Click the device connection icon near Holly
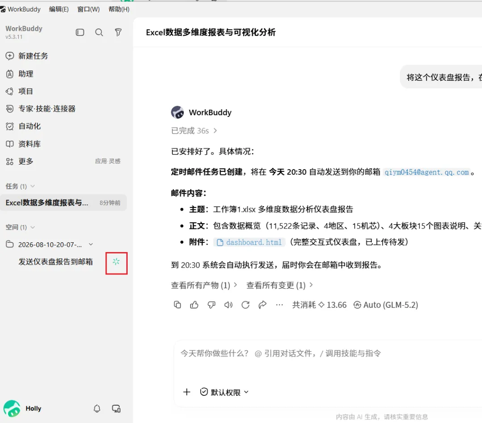Image resolution: width=482 pixels, height=423 pixels. pos(116,408)
